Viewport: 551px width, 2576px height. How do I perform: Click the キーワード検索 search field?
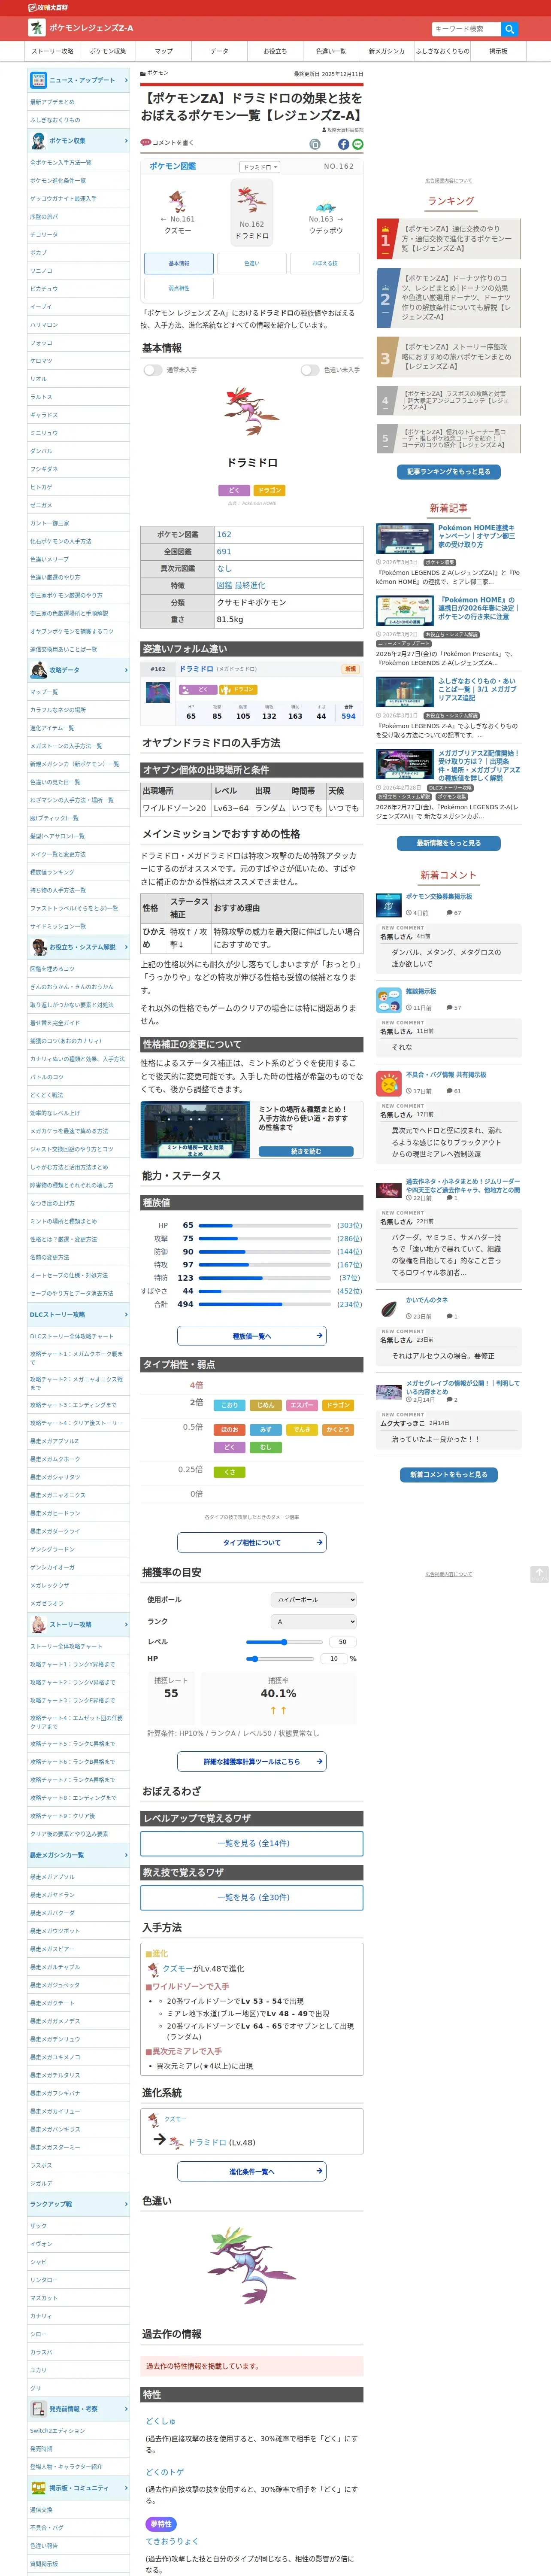coord(466,29)
